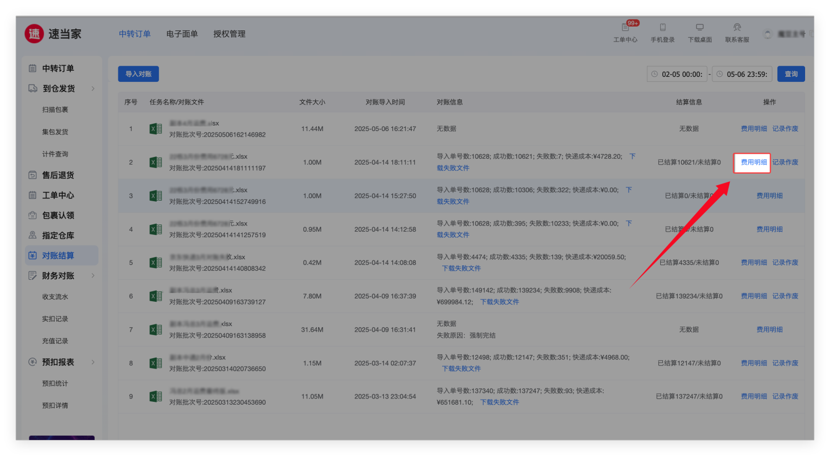Select 售后退货 in the sidebar
This screenshot has width=830, height=456.
tap(58, 175)
